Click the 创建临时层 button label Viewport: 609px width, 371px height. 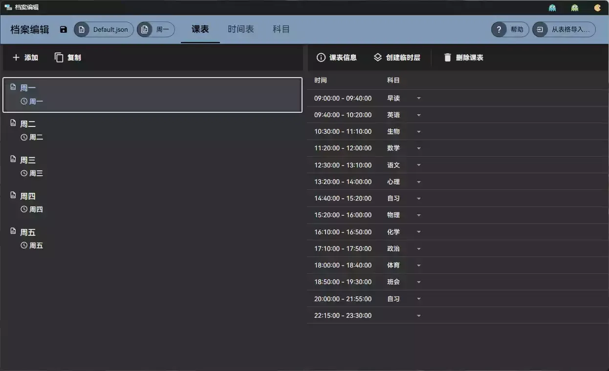click(x=403, y=58)
